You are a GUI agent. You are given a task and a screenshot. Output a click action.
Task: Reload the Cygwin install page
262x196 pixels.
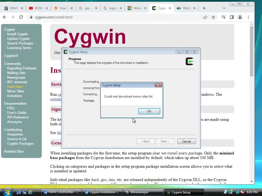pos(21,17)
